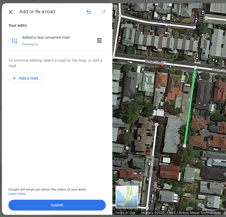Click the Add a road button
Image resolution: width=226 pixels, height=217 pixels.
tap(25, 78)
